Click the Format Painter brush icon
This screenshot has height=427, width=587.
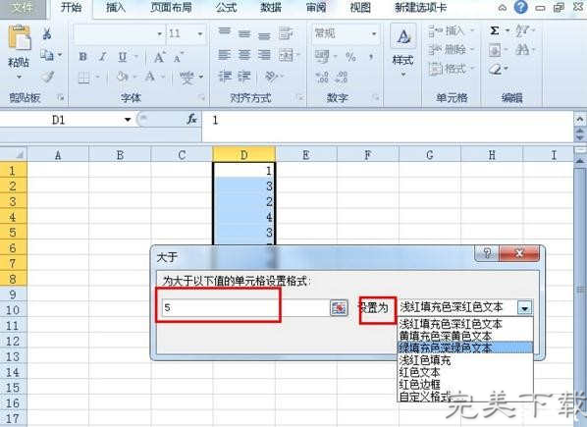(x=47, y=77)
